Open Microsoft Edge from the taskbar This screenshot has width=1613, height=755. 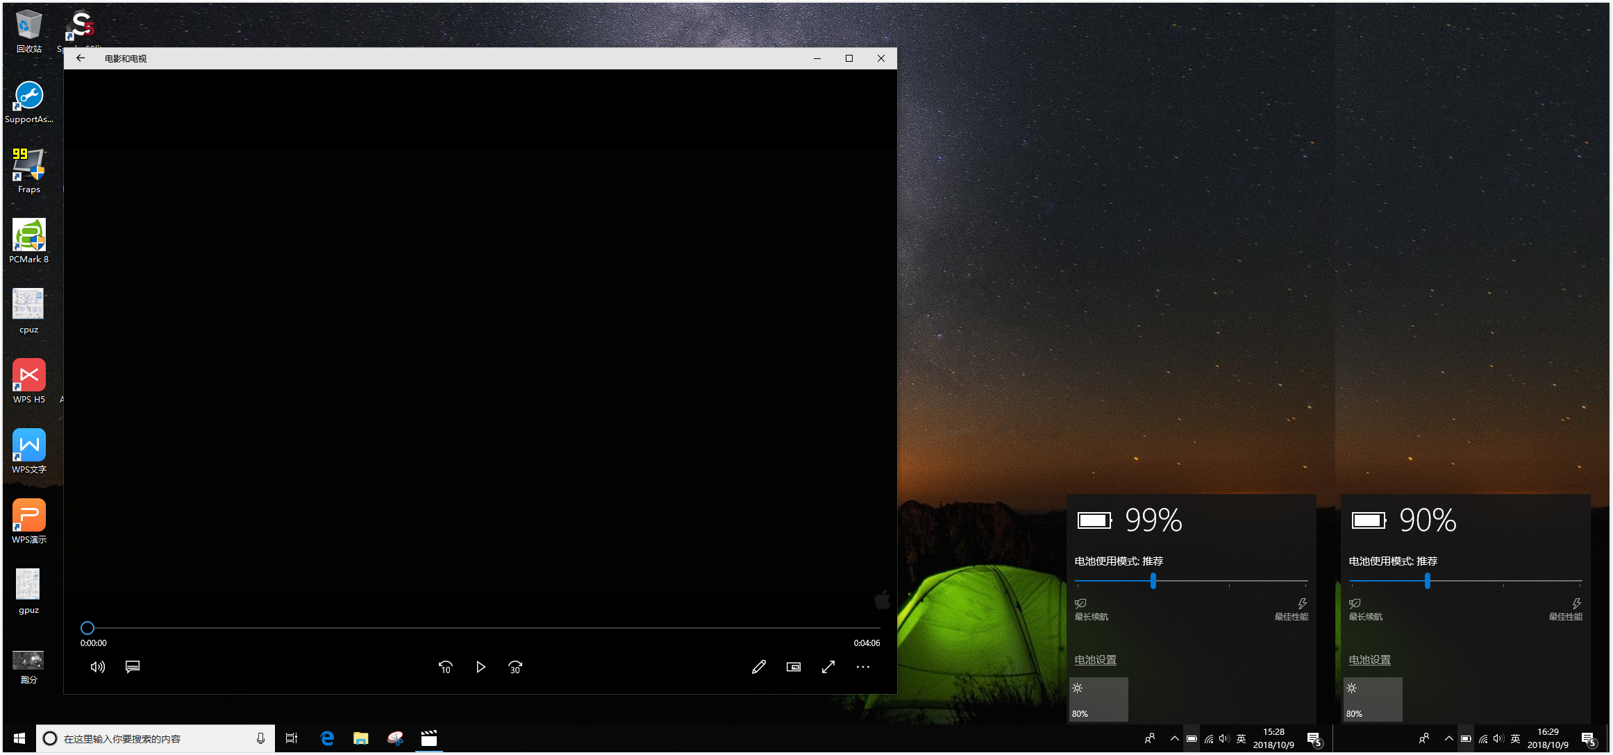(x=327, y=739)
